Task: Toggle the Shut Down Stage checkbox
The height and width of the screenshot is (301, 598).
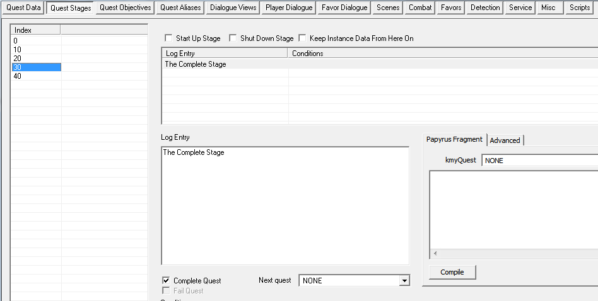Action: pos(233,38)
